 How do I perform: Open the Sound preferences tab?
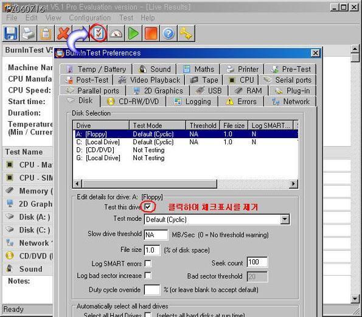[155, 69]
